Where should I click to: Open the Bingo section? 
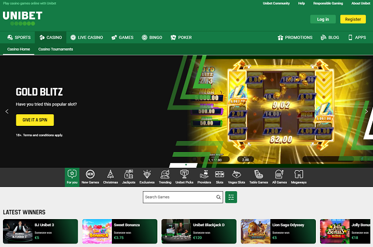click(152, 37)
